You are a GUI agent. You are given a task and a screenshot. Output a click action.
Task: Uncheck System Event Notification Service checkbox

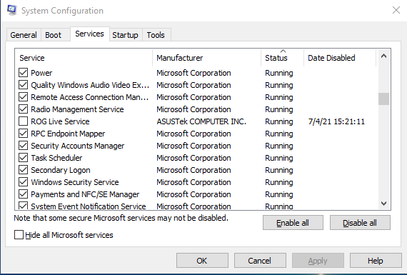click(23, 206)
